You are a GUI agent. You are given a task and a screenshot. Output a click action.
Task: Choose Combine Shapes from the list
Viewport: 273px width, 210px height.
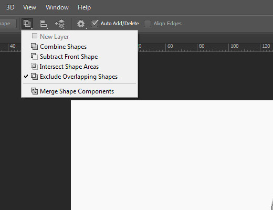coord(80,47)
